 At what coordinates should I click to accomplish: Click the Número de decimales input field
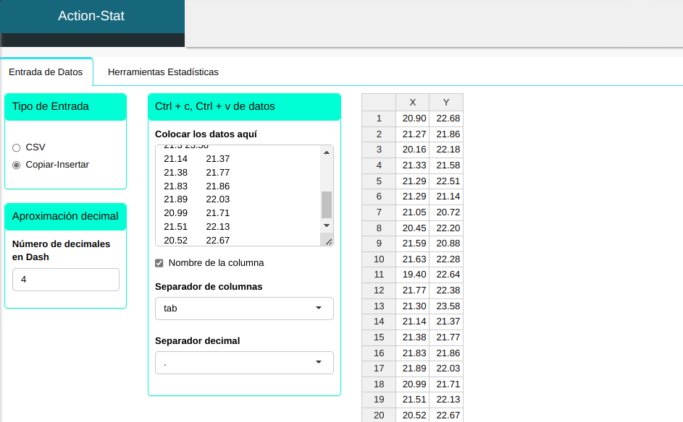tap(65, 280)
